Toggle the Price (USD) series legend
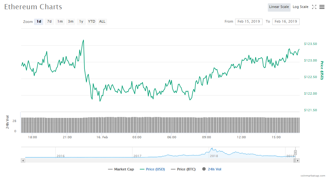 [153, 169]
